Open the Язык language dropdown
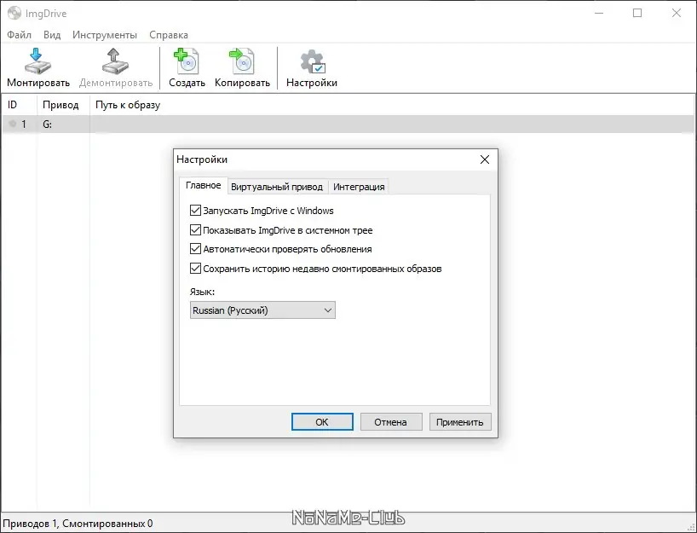The height and width of the screenshot is (533, 697). pyautogui.click(x=262, y=310)
